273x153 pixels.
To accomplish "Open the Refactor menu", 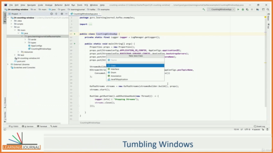I will pos(58,5).
